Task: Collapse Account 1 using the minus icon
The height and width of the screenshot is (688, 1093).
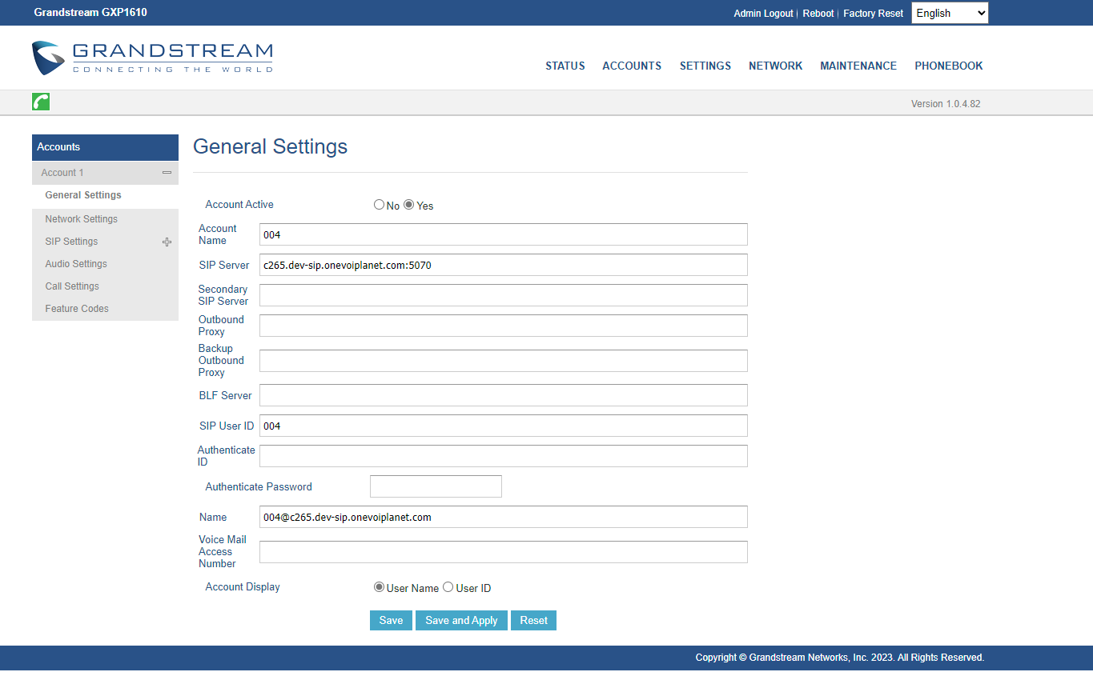Action: tap(167, 173)
